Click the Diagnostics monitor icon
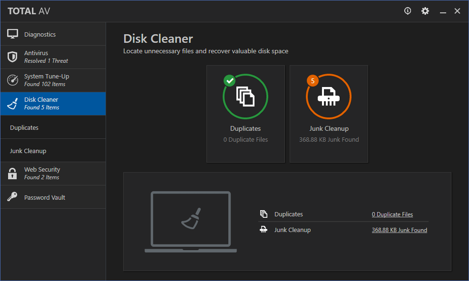The image size is (469, 281). click(12, 34)
